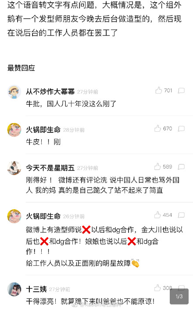Tap the reply bubble beside 454 likes
This screenshot has width=193, height=309.
tap(181, 215)
